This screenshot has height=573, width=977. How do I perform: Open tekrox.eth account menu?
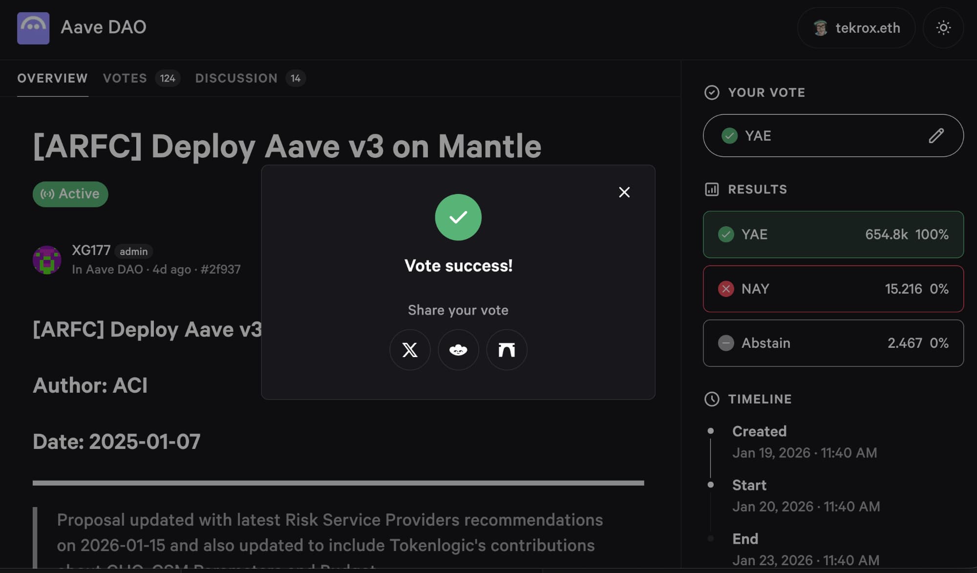[x=856, y=28]
